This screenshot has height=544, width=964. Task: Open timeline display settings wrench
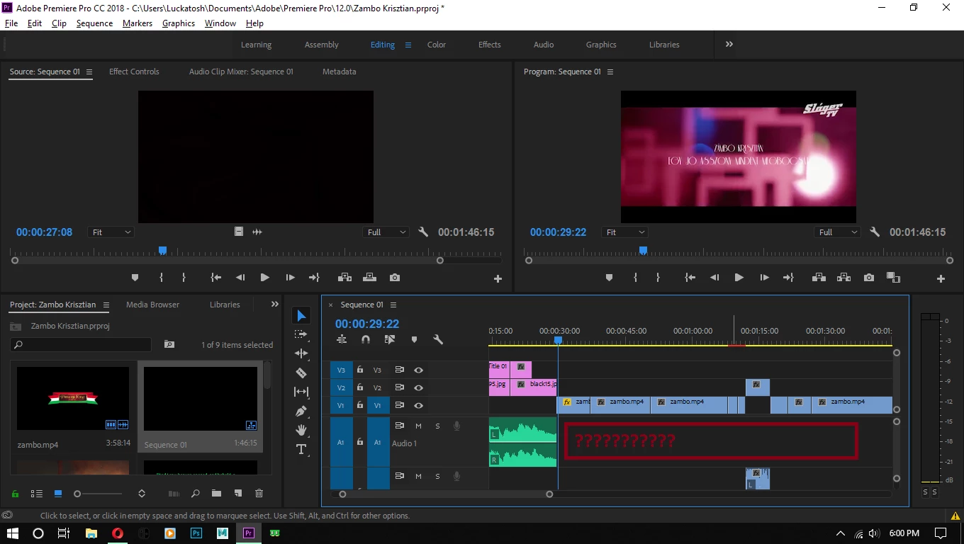point(438,340)
